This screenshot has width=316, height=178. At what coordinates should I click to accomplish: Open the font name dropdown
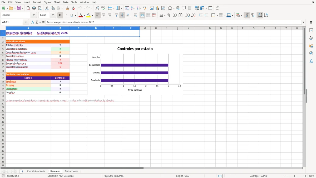pos(34,15)
